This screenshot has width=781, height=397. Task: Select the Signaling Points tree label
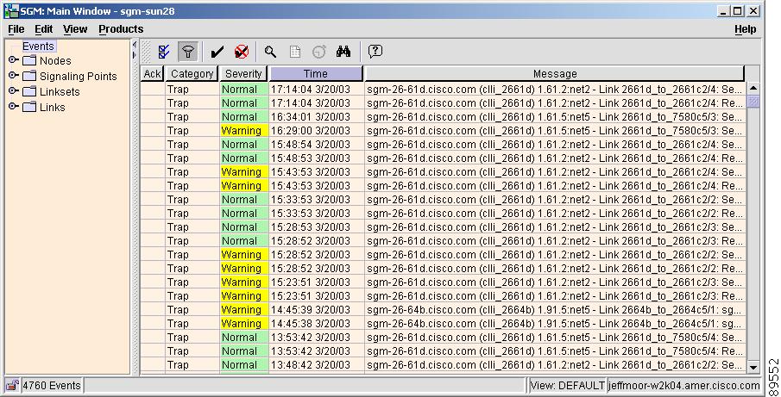pos(79,76)
